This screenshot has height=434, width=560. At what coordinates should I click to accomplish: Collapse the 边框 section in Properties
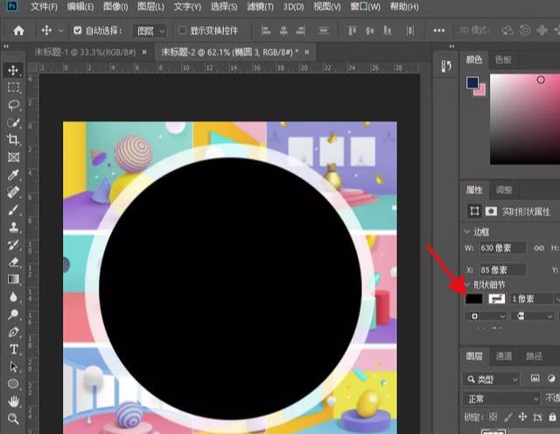[467, 231]
